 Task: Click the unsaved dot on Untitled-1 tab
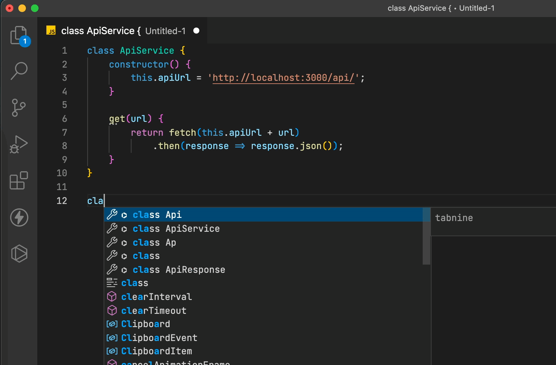click(196, 31)
